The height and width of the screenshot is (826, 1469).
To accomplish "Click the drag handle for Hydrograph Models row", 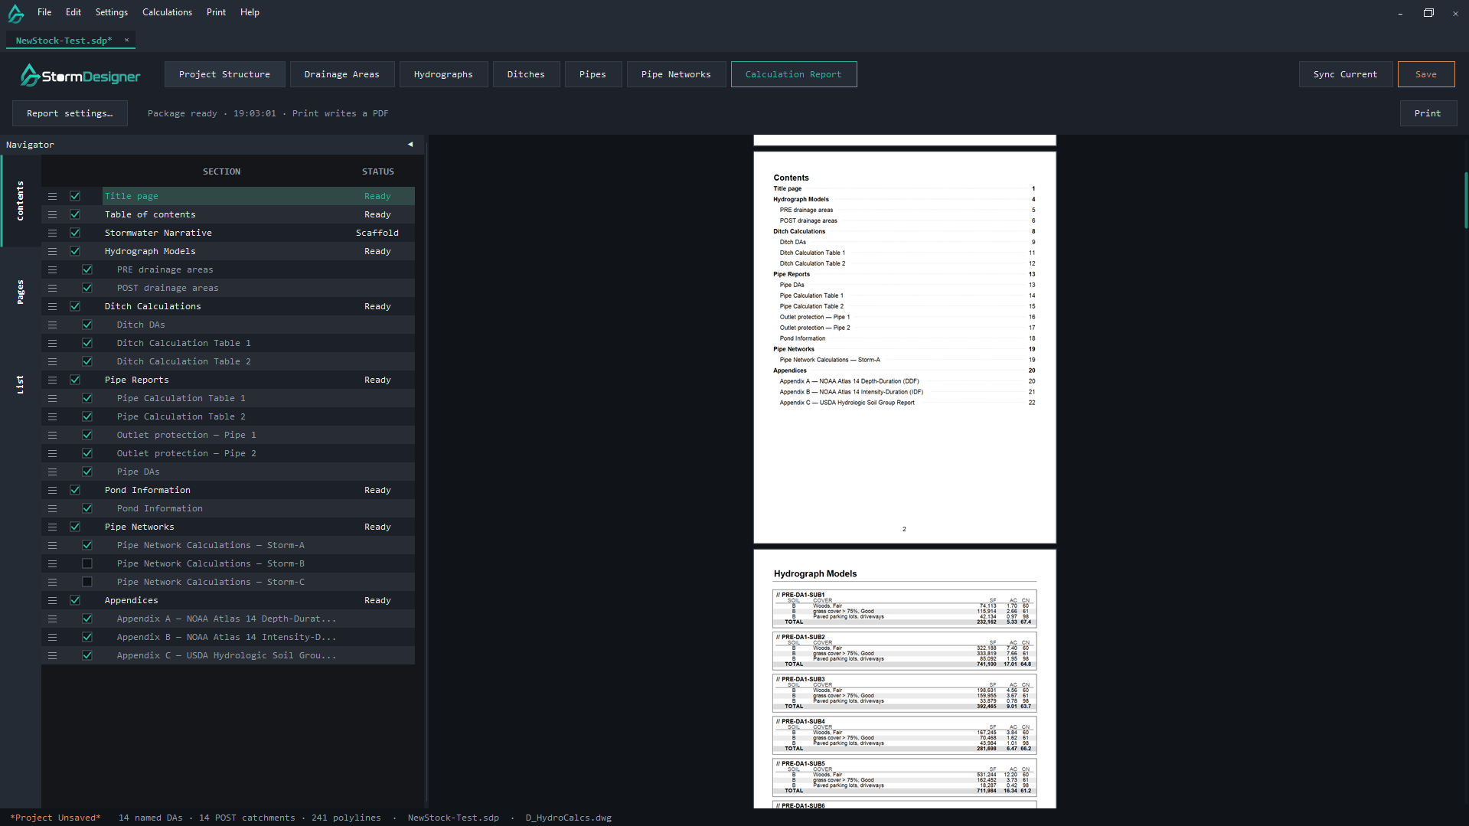I will 52,251.
